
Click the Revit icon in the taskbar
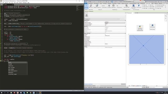(x=34, y=93)
